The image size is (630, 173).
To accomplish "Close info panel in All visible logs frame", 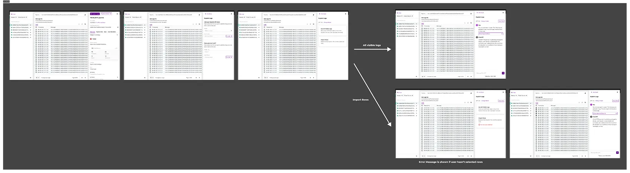I will (503, 13).
